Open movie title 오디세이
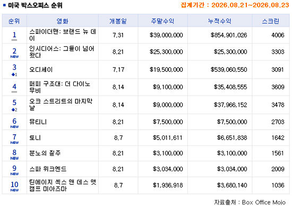 click(x=41, y=70)
